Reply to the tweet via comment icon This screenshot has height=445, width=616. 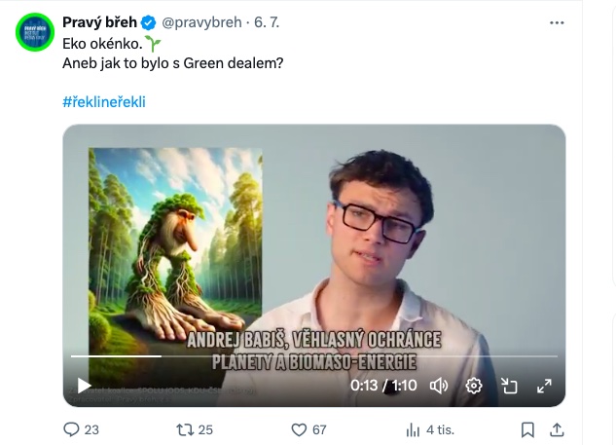tap(71, 429)
